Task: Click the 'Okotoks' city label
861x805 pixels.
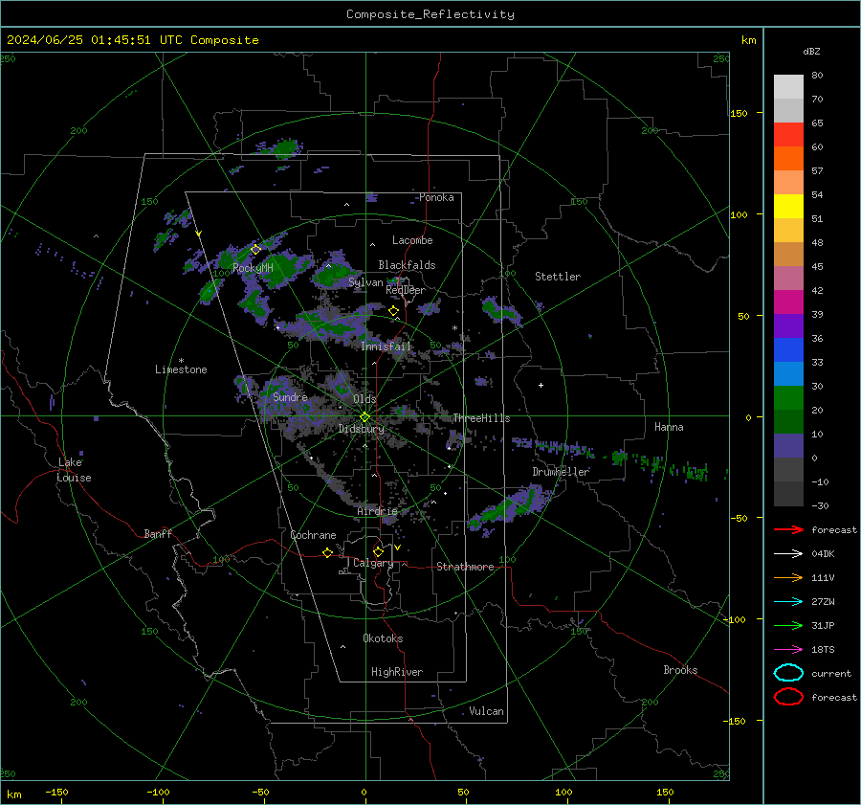Action: (383, 638)
